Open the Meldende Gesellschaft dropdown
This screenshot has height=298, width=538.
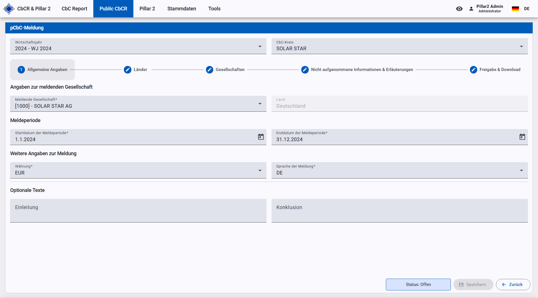click(260, 104)
